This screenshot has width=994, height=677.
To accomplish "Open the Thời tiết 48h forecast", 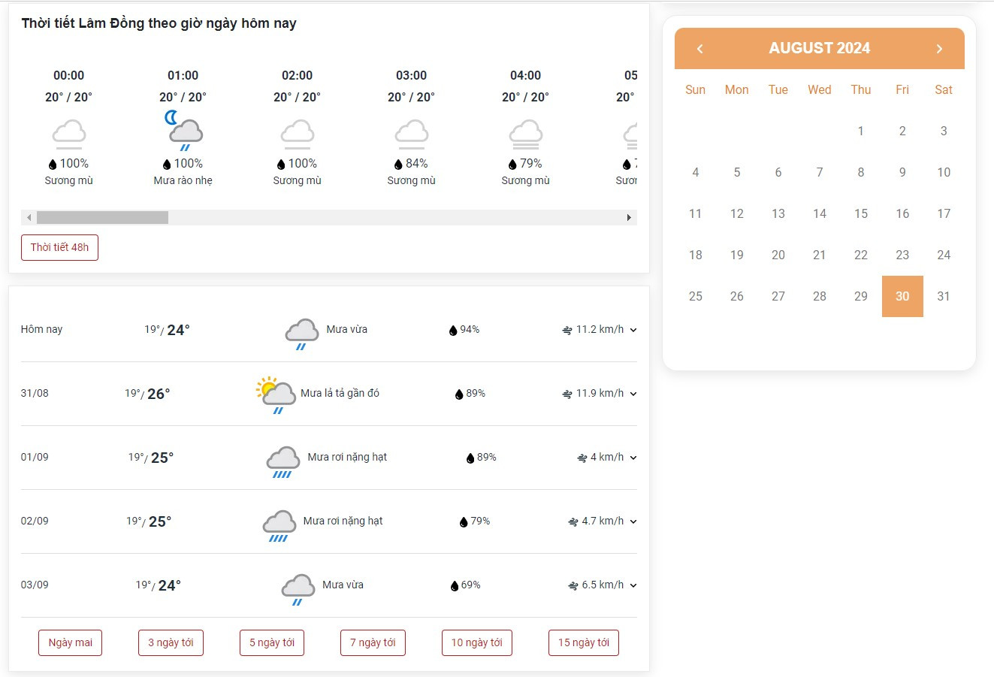I will (59, 247).
